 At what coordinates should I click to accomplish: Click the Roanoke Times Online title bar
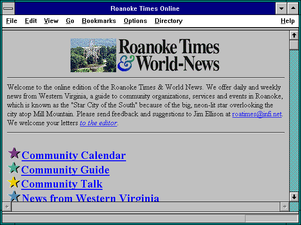click(x=145, y=8)
